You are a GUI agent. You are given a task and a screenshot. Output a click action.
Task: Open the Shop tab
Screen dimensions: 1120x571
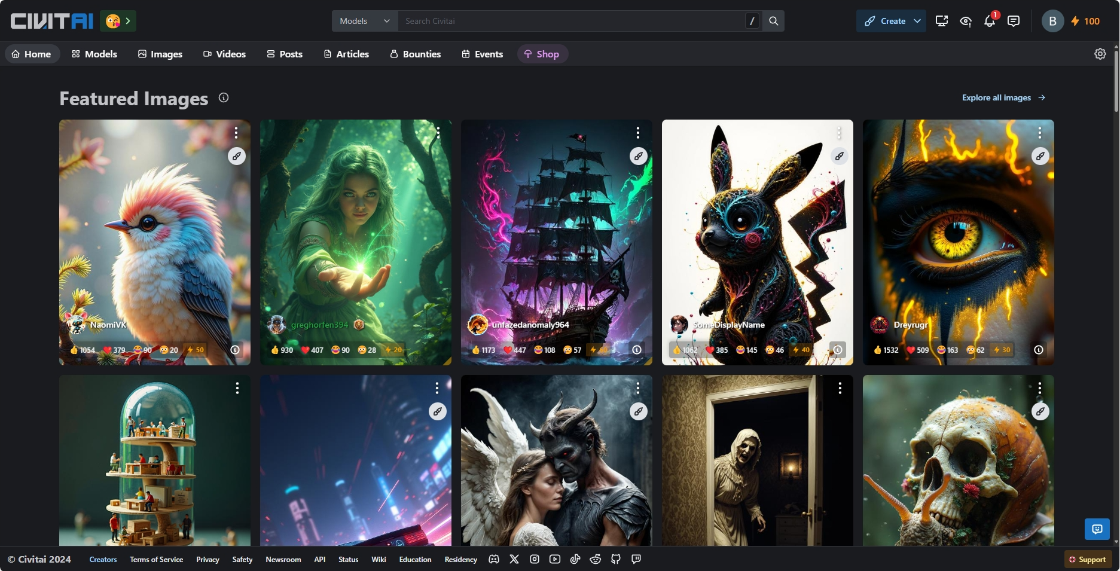542,54
